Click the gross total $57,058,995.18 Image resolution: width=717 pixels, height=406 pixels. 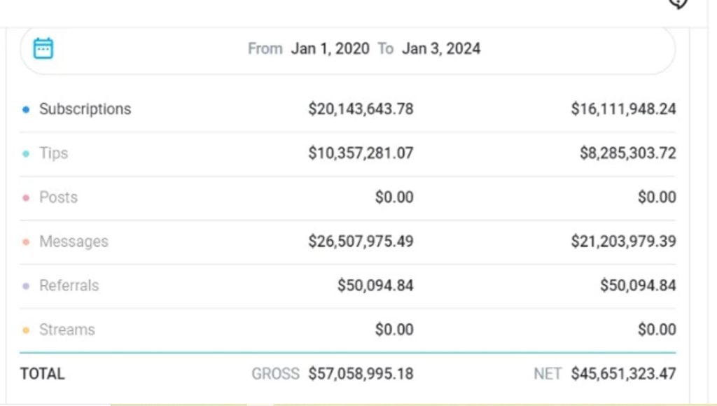tap(361, 374)
